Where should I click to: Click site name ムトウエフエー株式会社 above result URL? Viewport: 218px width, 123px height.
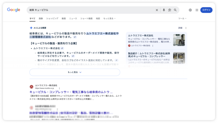(x=46, y=85)
